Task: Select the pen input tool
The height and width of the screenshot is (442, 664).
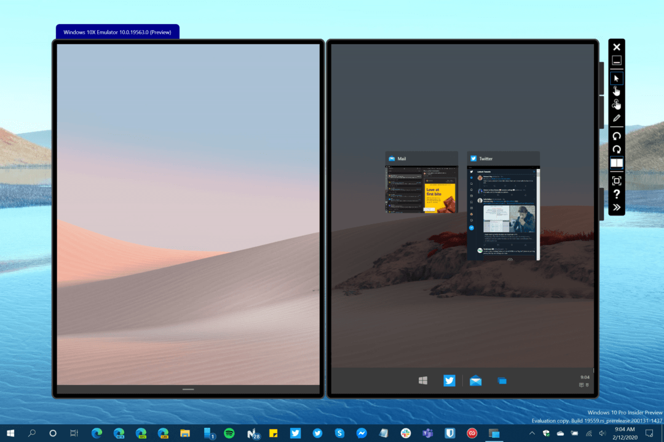Action: point(616,117)
